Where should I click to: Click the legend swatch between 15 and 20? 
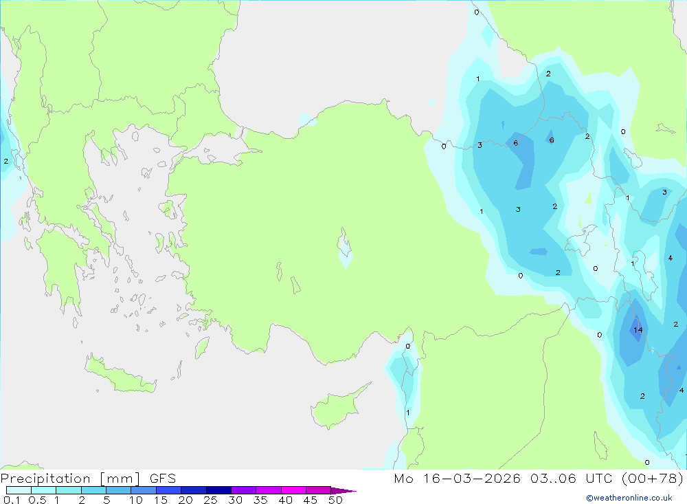pyautogui.click(x=169, y=490)
